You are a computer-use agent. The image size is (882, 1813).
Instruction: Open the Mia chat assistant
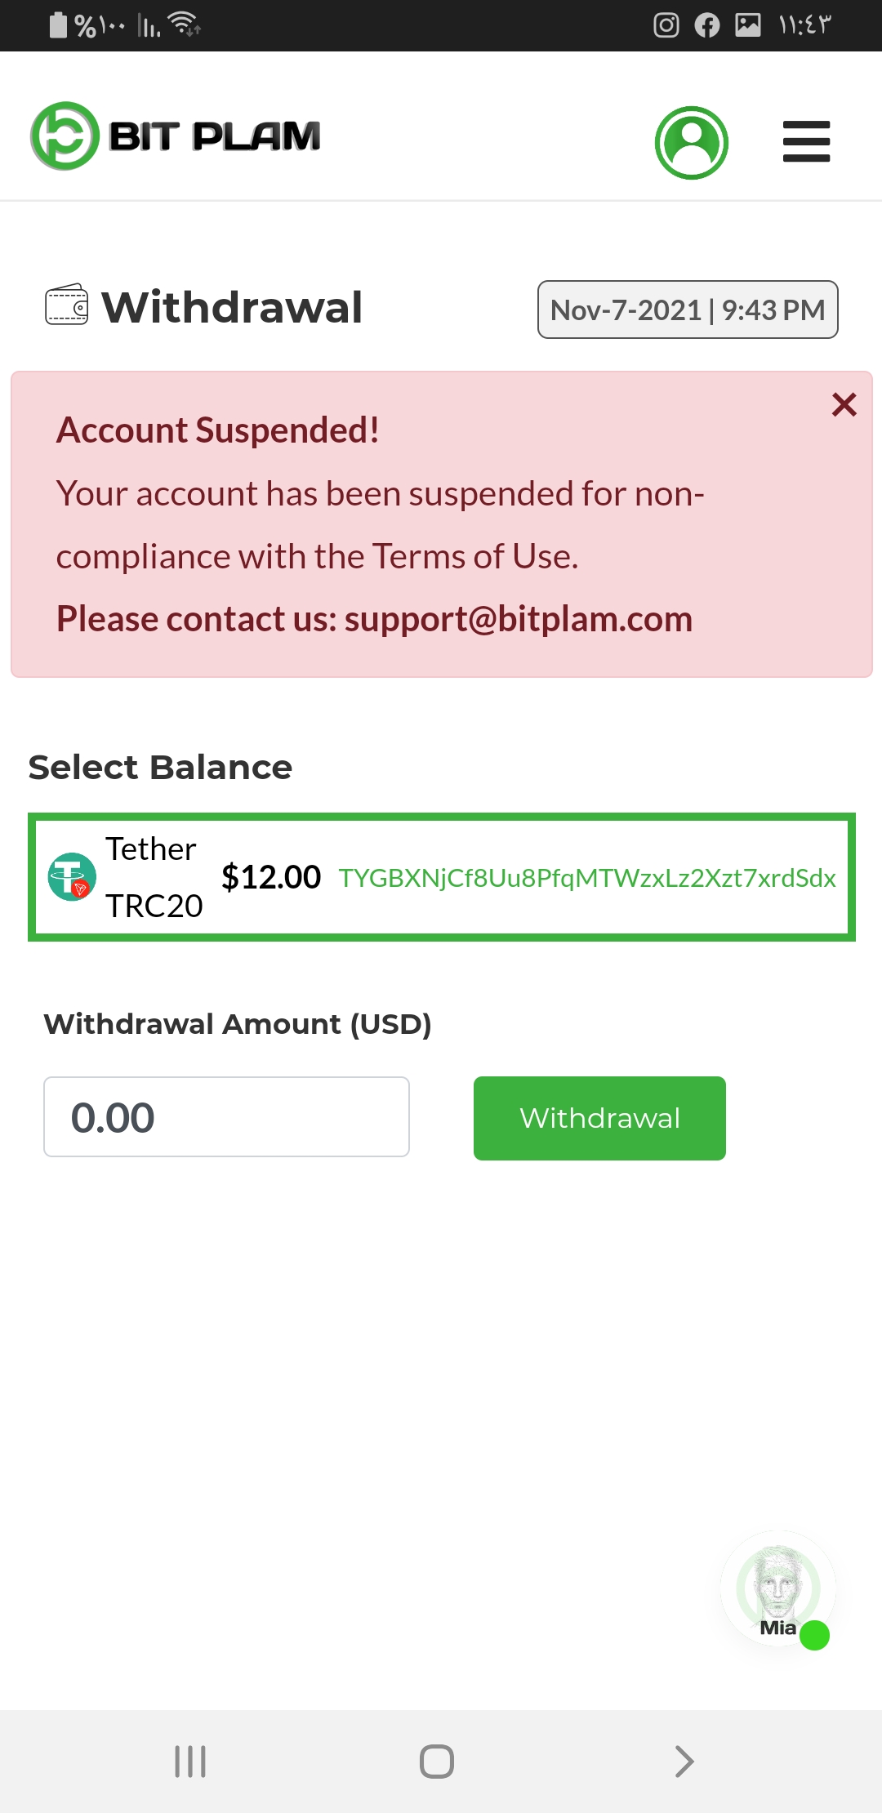click(777, 1588)
